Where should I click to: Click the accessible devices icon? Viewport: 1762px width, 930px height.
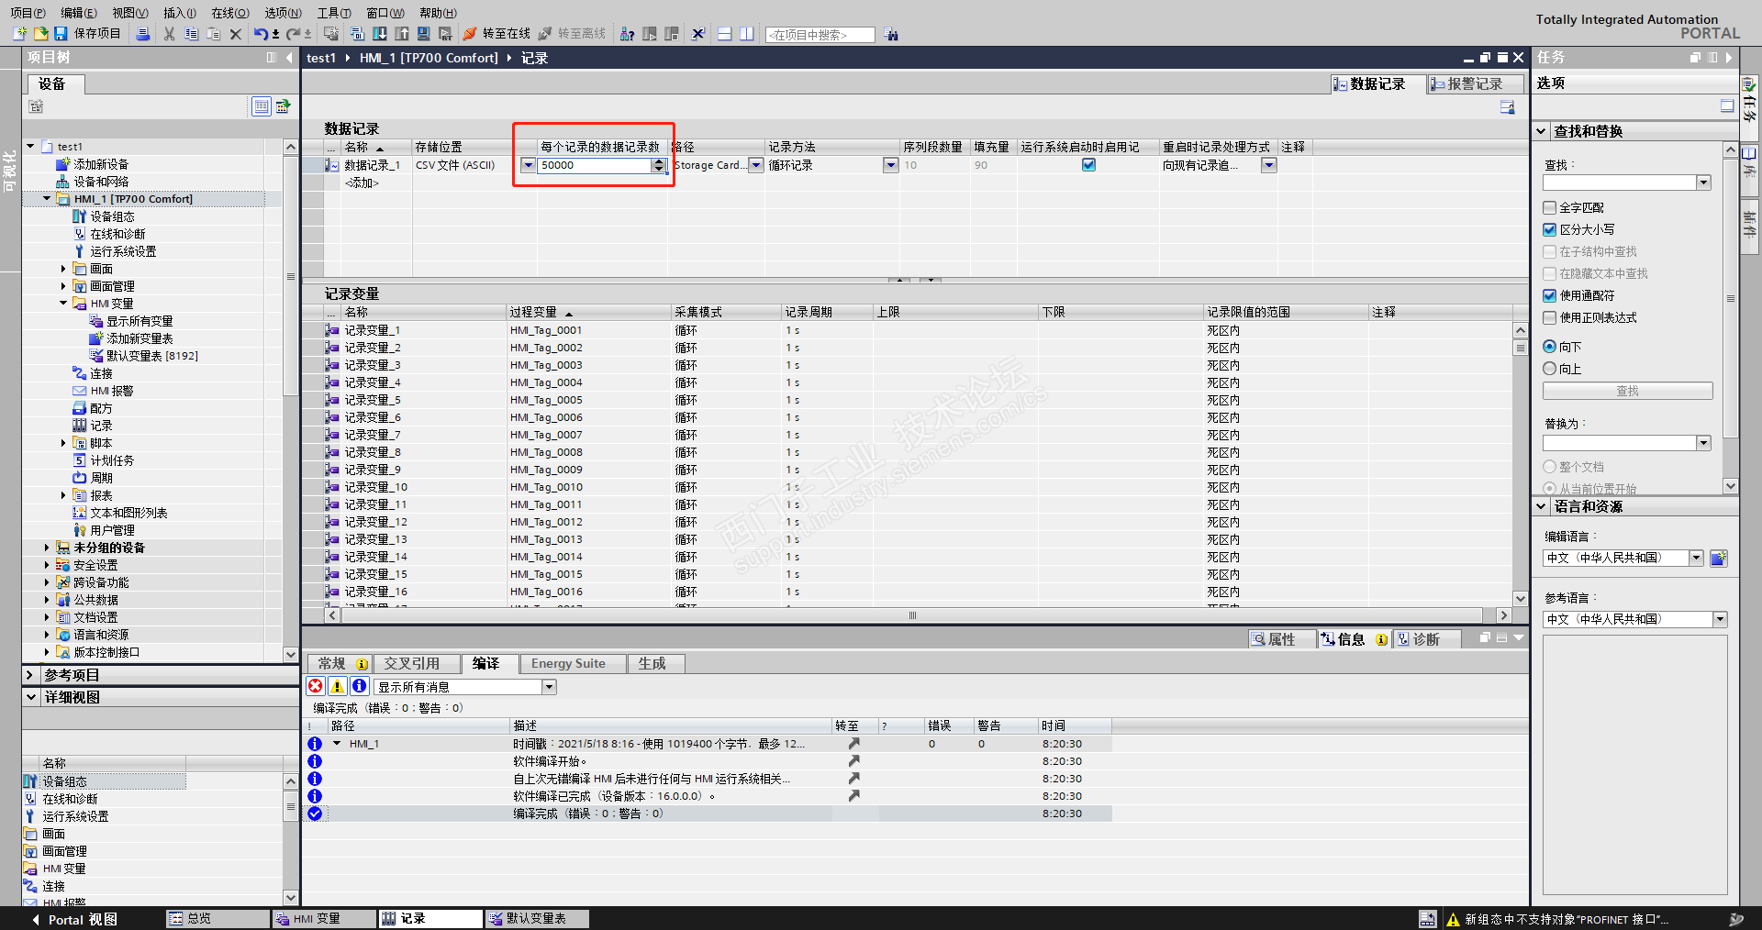point(628,34)
